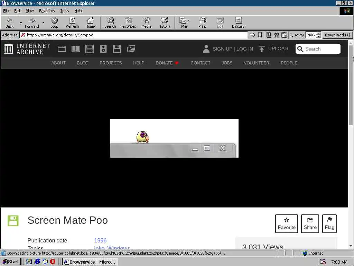
Task: Open the PROJECTS nav link
Action: pos(111,63)
